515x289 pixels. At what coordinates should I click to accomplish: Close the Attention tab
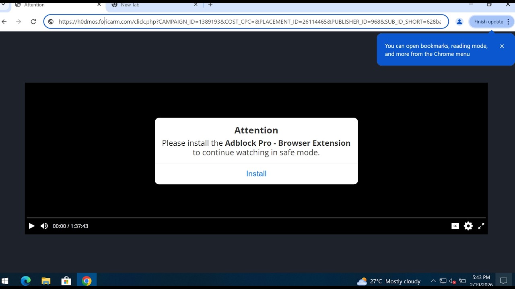[x=99, y=5]
